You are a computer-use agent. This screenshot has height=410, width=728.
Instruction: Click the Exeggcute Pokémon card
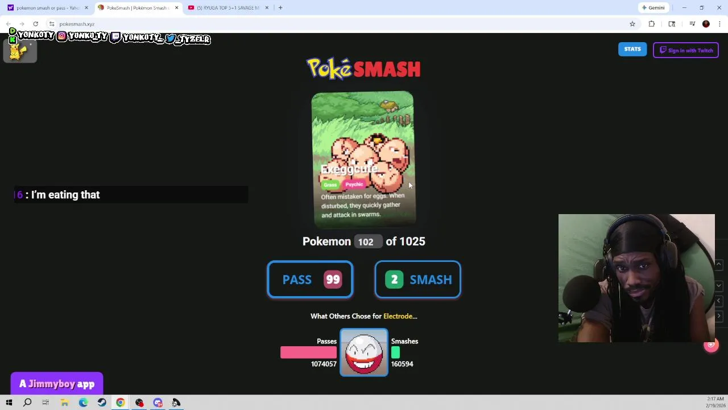[364, 159]
